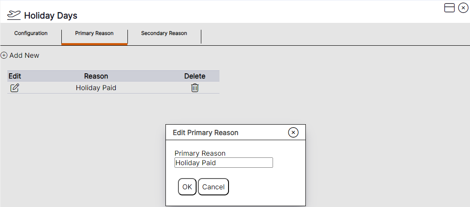Cancel editing the primary reason
This screenshot has width=470, height=207.
click(213, 187)
